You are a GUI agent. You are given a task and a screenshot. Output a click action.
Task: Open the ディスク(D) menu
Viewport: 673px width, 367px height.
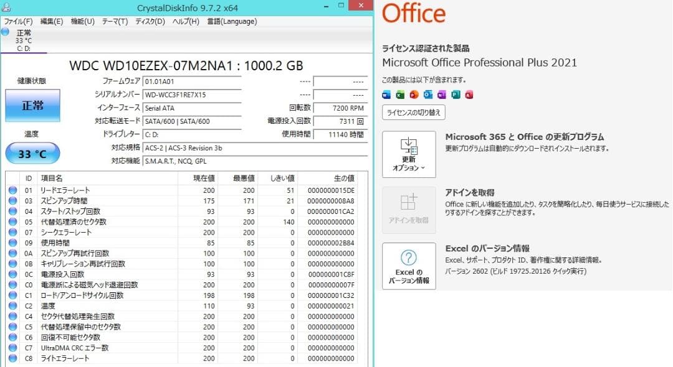point(150,21)
